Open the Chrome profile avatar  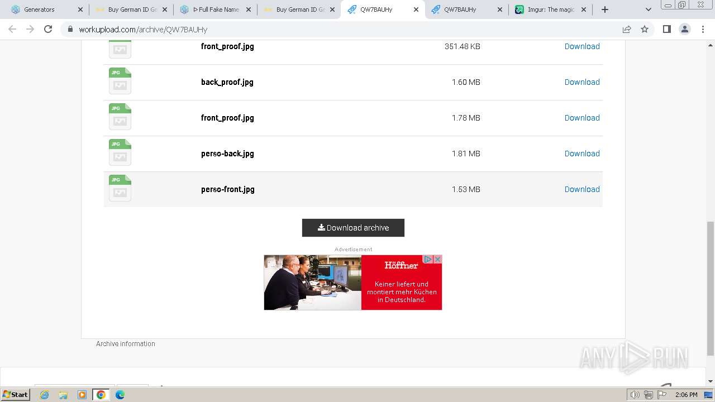(x=684, y=29)
